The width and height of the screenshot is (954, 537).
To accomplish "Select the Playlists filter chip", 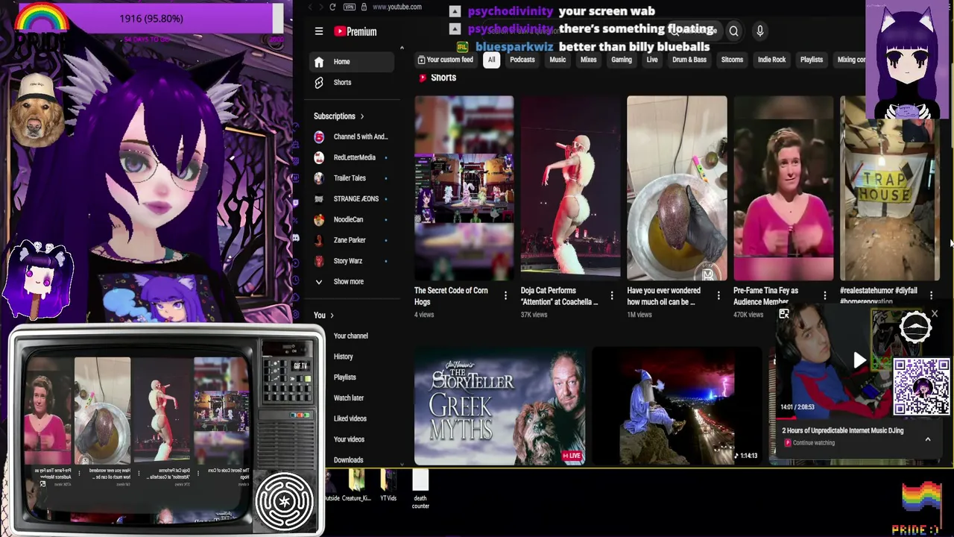I will coord(812,60).
